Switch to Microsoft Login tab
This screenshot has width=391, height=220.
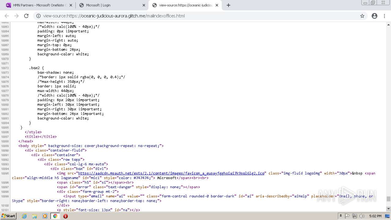click(x=112, y=5)
